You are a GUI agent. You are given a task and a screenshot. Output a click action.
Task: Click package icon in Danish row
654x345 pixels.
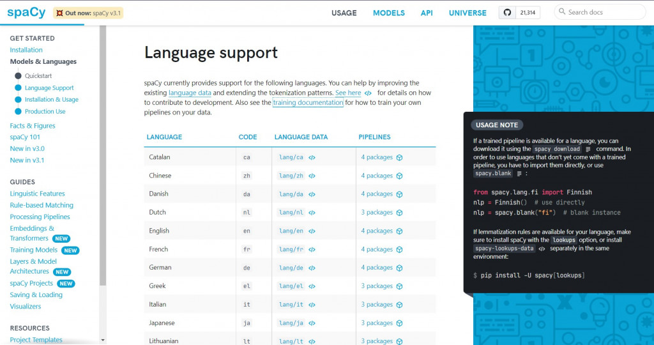point(400,194)
